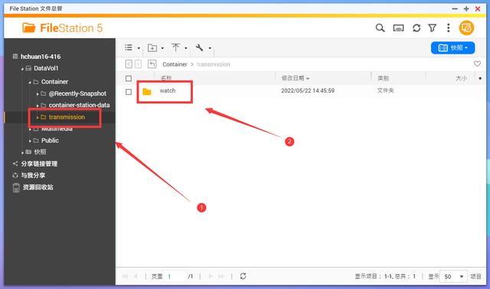The width and height of the screenshot is (490, 289).
Task: Check the box for watch folder
Action: pyautogui.click(x=129, y=92)
